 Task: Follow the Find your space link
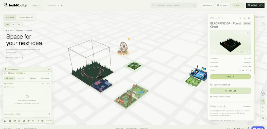pyautogui.click(x=15, y=58)
